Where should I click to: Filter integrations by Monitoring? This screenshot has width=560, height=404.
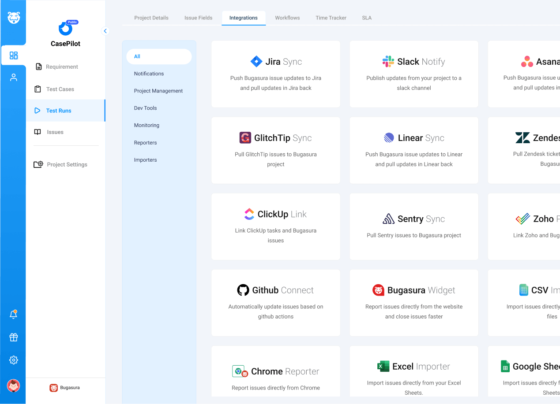(x=147, y=125)
